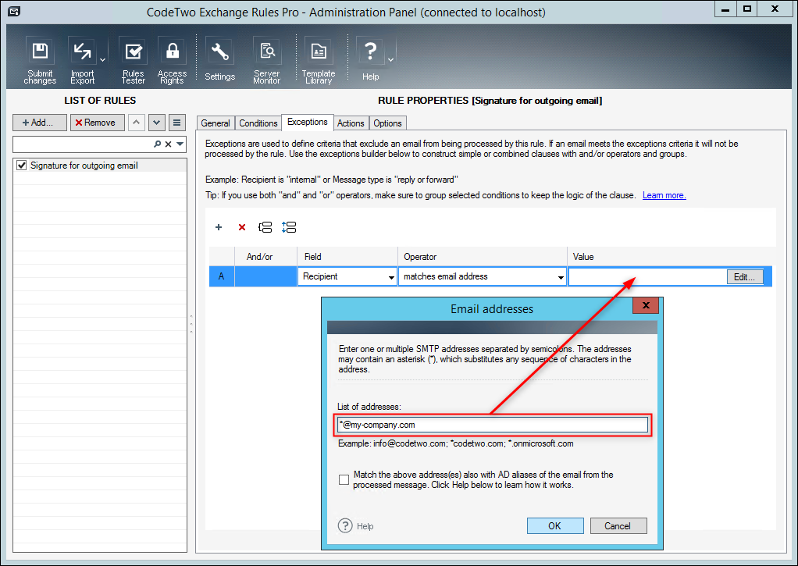Expand the Help dropdown arrow
Viewport: 798px width, 566px height.
point(391,60)
